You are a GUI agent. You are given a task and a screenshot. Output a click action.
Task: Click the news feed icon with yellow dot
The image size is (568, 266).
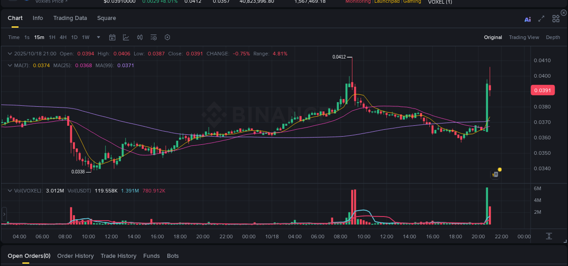(x=495, y=174)
